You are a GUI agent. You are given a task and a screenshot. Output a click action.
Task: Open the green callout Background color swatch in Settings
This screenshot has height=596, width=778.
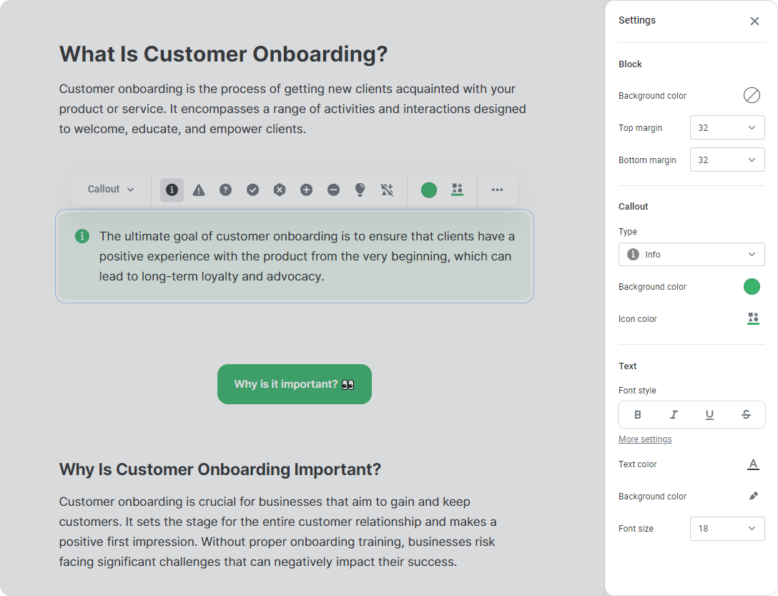point(752,287)
